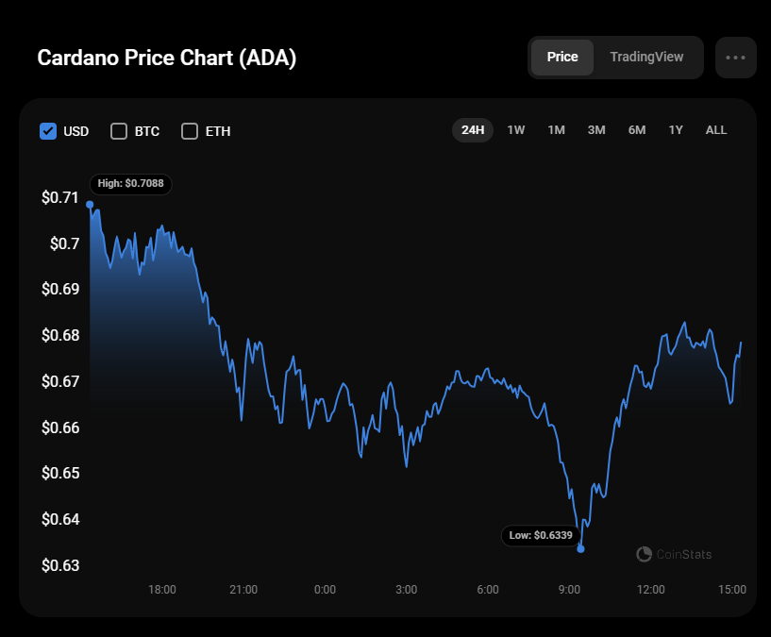Select the 1W time range
The width and height of the screenshot is (771, 637).
[516, 130]
